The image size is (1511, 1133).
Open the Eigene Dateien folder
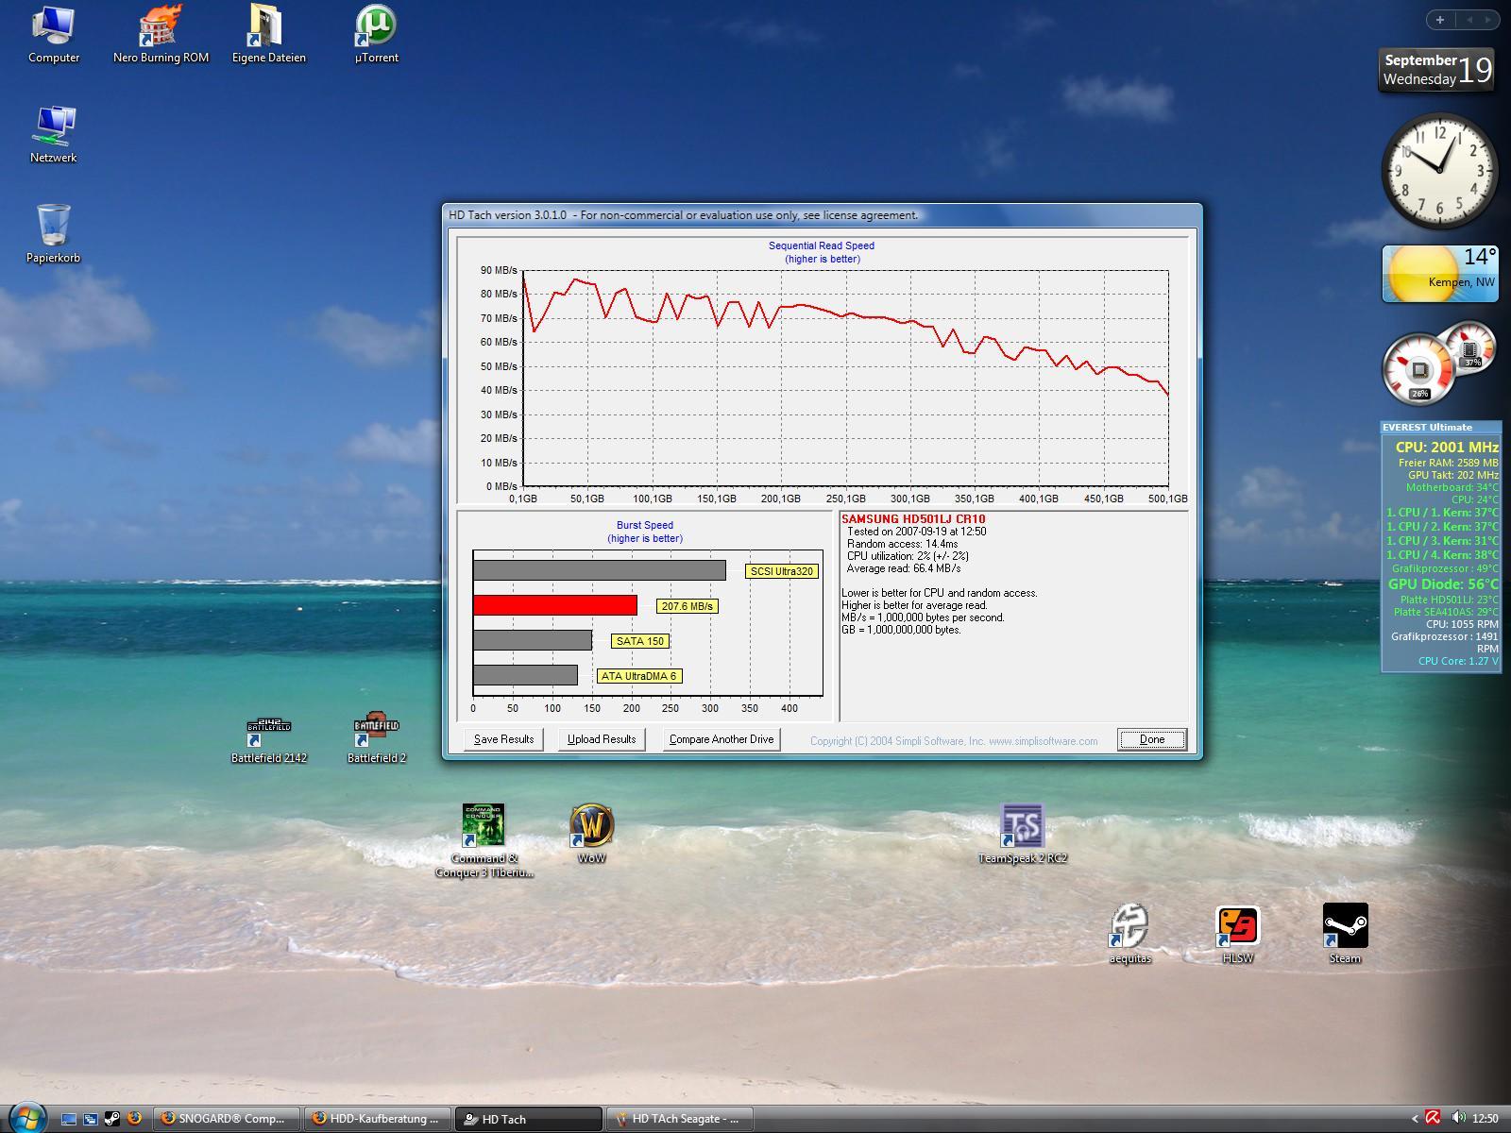[x=268, y=34]
